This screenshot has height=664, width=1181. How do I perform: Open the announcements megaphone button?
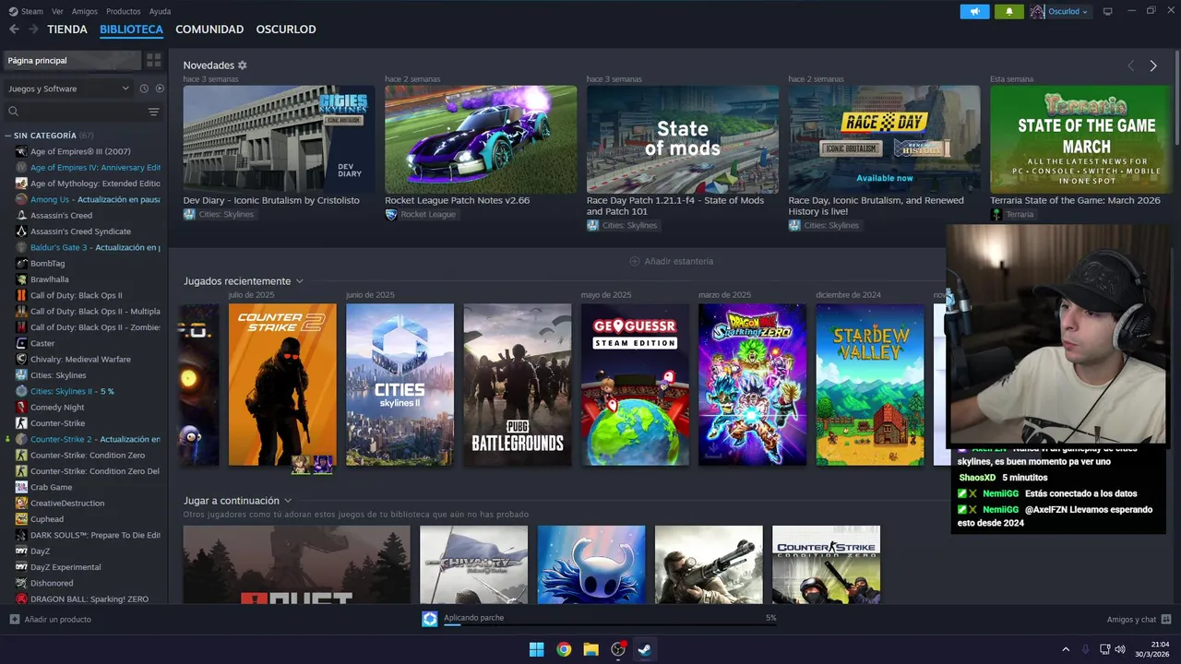point(974,11)
